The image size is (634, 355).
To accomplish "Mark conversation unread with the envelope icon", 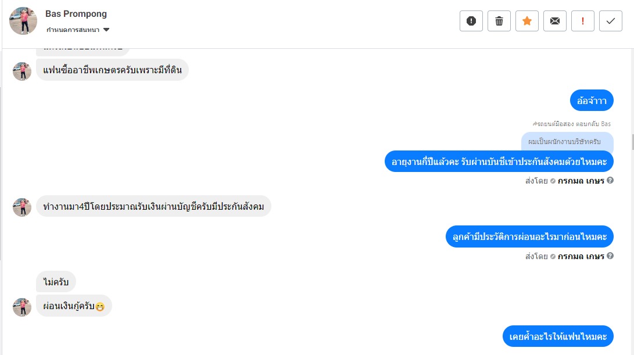I will pos(555,21).
